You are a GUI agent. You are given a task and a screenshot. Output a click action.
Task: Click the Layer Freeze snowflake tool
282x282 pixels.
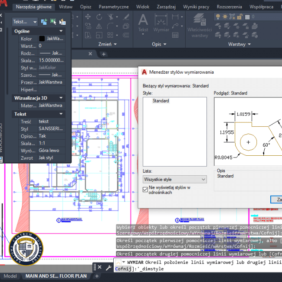click(x=236, y=26)
